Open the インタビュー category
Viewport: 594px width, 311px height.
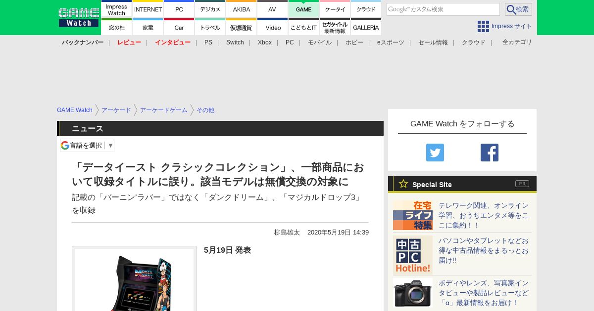tap(173, 42)
